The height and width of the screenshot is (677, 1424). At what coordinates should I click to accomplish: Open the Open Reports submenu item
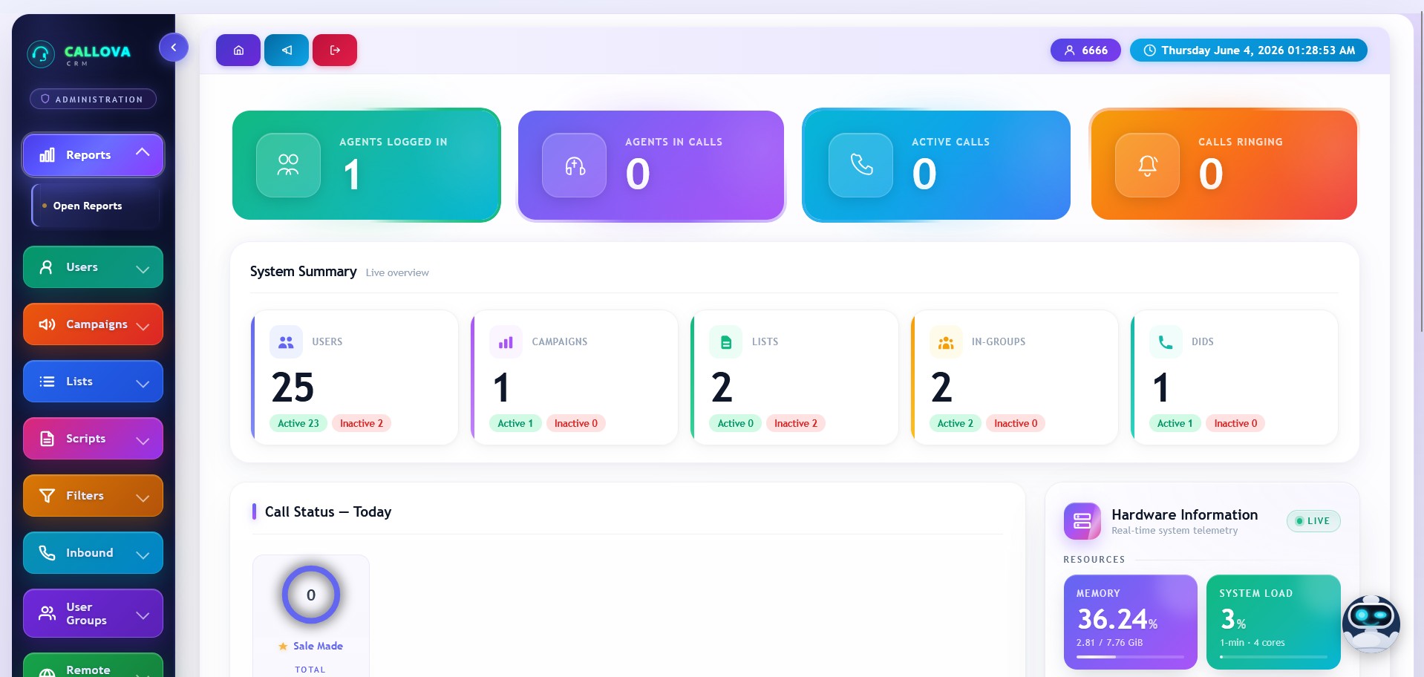pyautogui.click(x=95, y=206)
